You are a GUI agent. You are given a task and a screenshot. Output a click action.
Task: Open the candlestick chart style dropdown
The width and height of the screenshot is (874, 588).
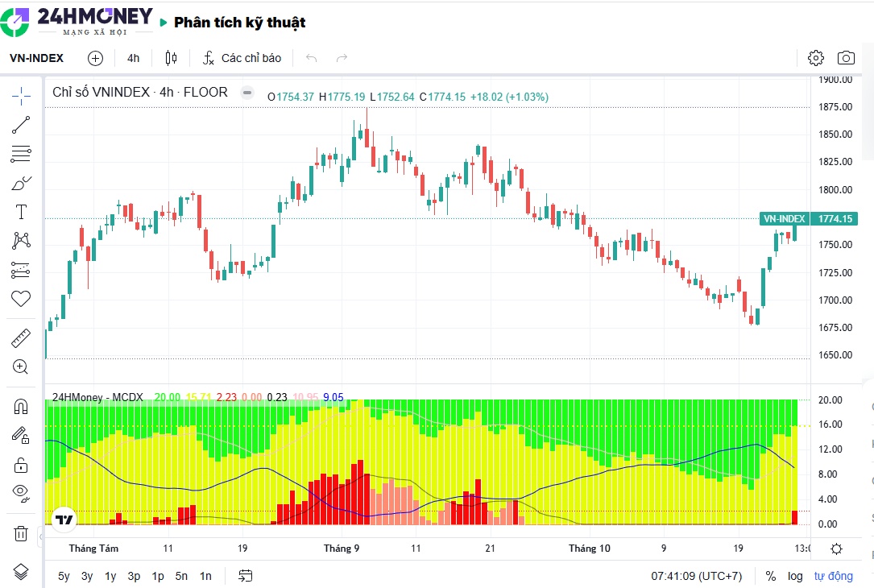[171, 58]
